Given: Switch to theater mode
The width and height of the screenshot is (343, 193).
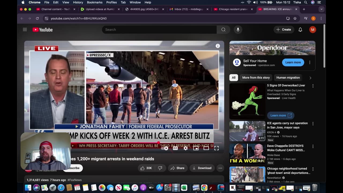Looking at the screenshot, I should [206, 148].
